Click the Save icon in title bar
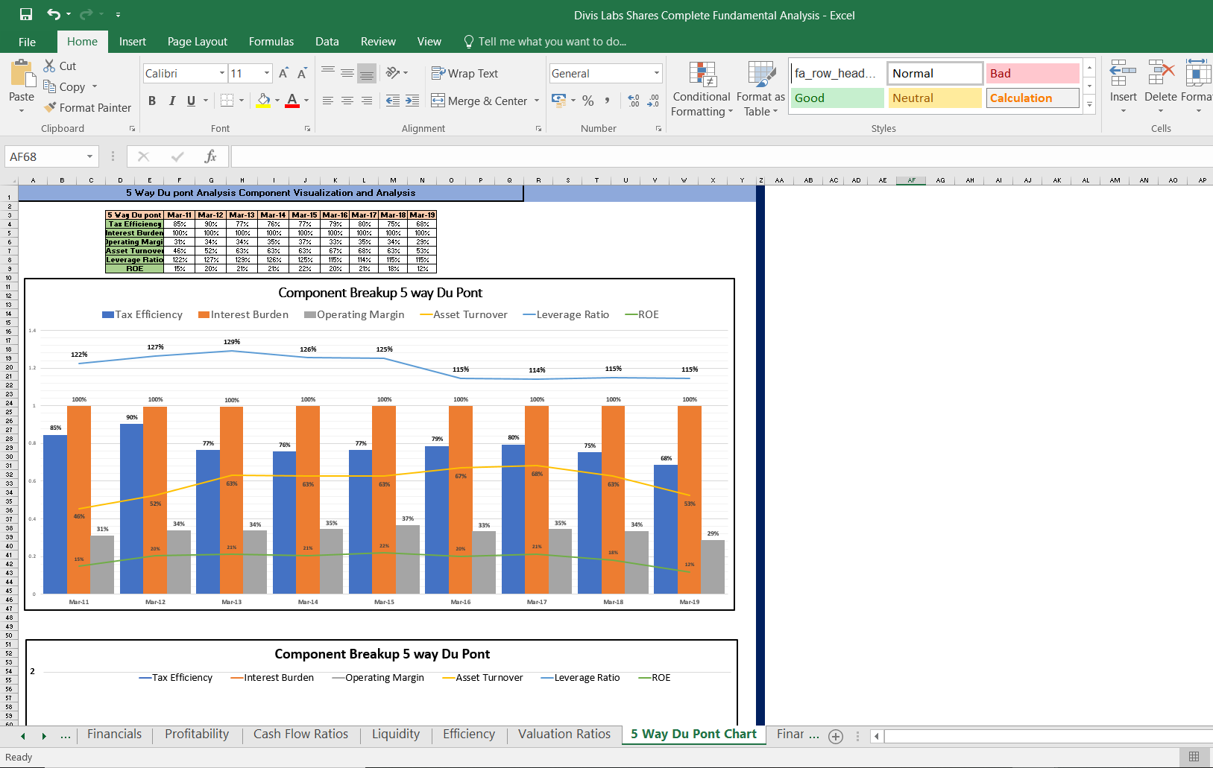Screen dimensions: 1213x768 [x=26, y=14]
